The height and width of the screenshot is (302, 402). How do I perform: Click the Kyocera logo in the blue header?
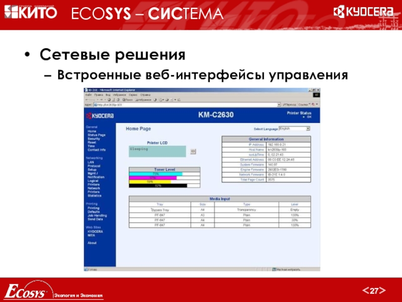(100, 116)
